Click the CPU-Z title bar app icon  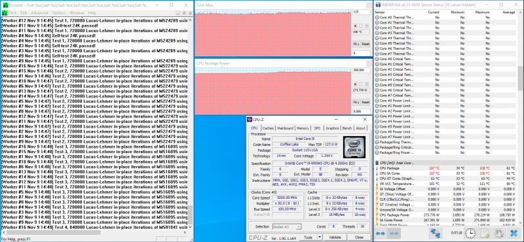[250, 120]
